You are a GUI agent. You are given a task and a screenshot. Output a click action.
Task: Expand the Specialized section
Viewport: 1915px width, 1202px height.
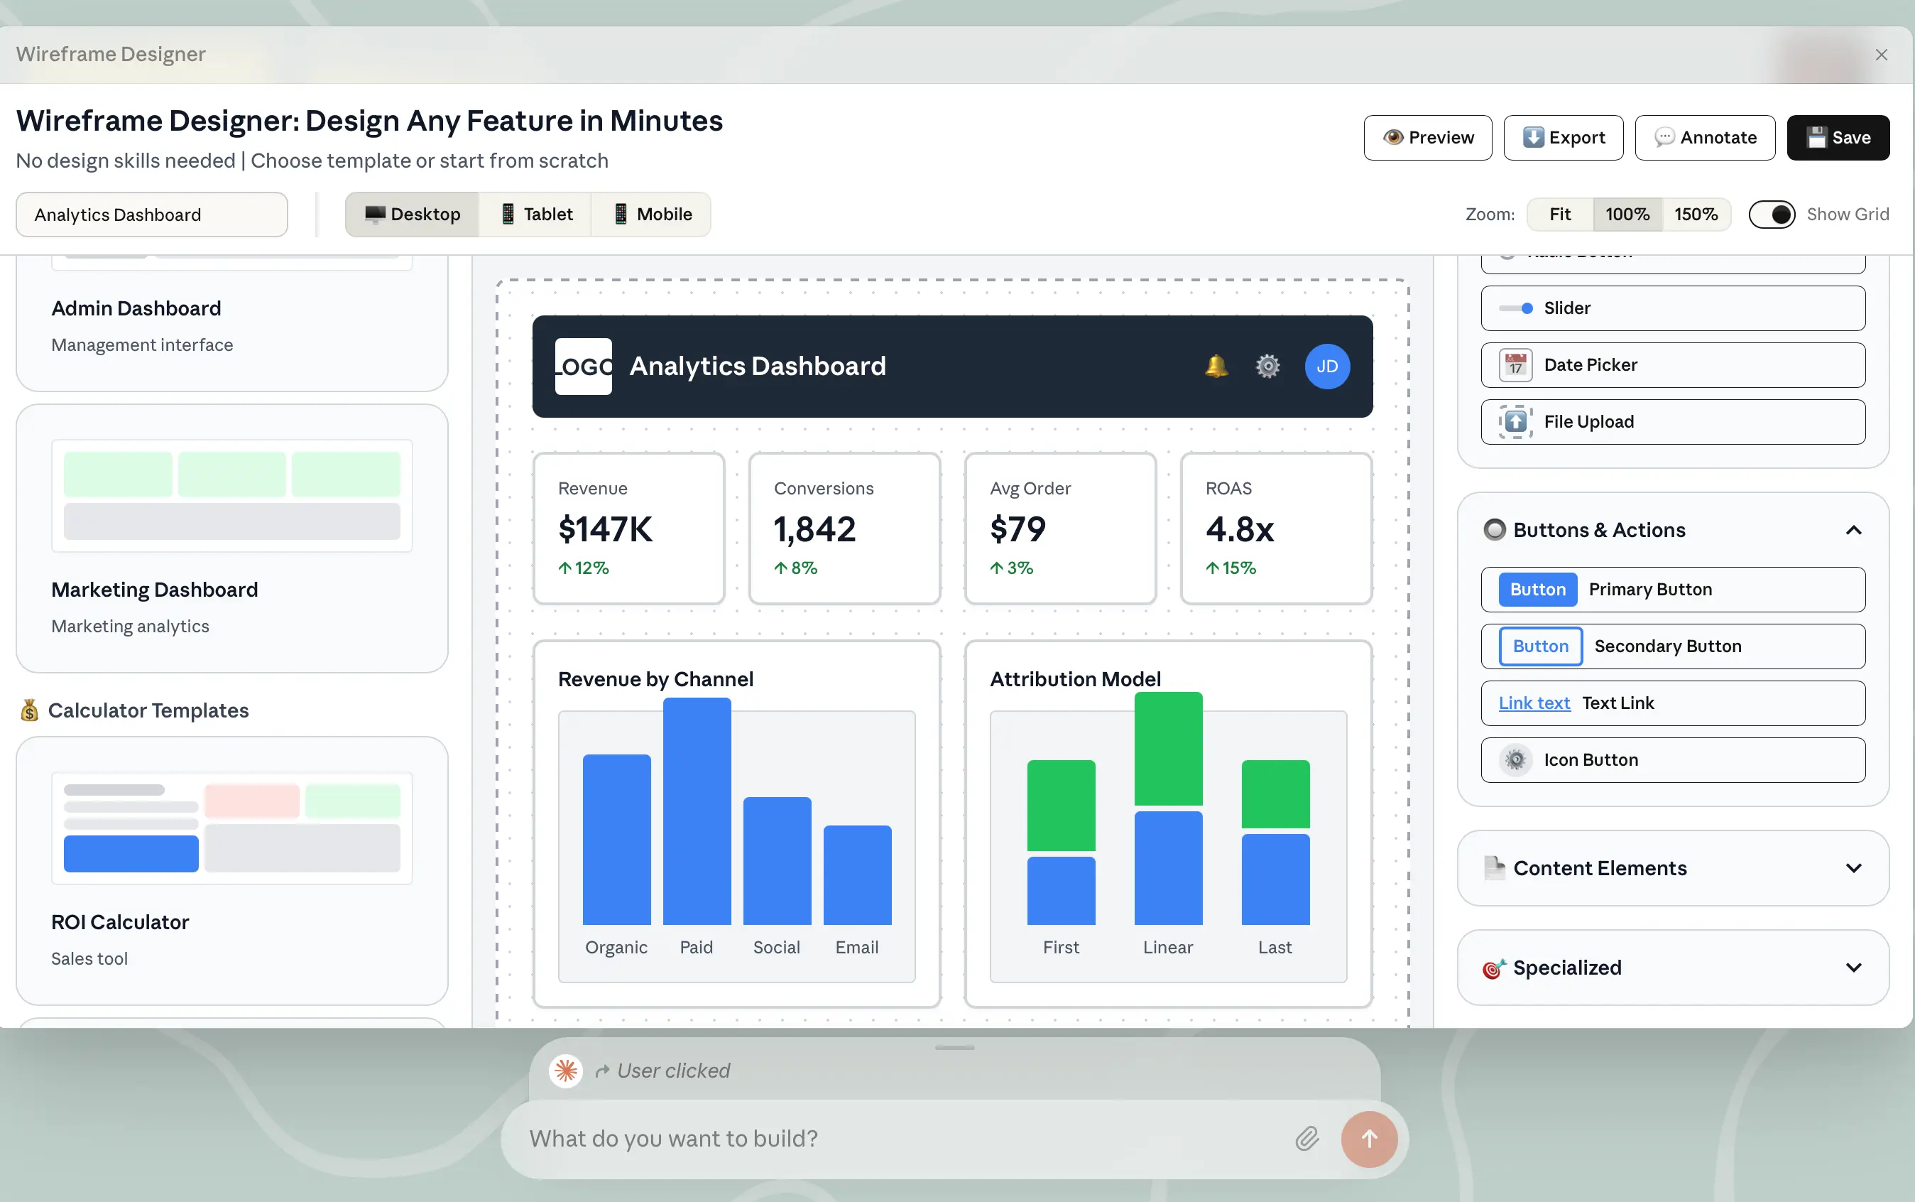point(1853,968)
